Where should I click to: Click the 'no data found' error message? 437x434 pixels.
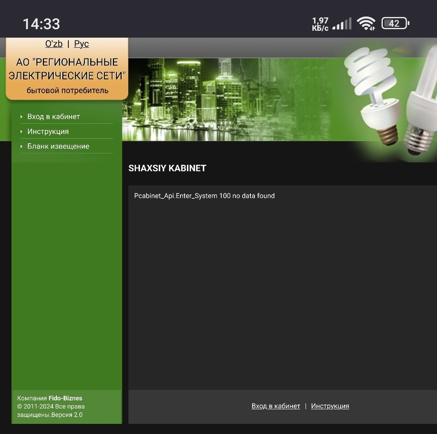pyautogui.click(x=204, y=196)
